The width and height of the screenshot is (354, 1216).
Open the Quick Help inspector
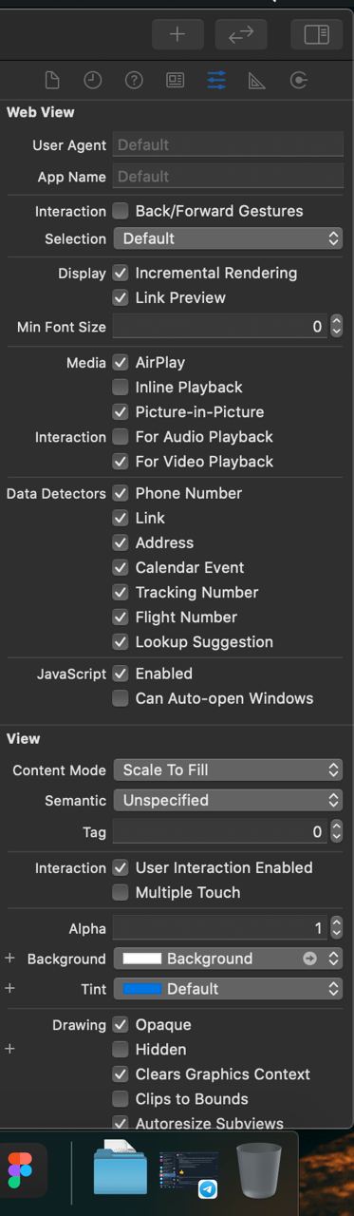(134, 81)
